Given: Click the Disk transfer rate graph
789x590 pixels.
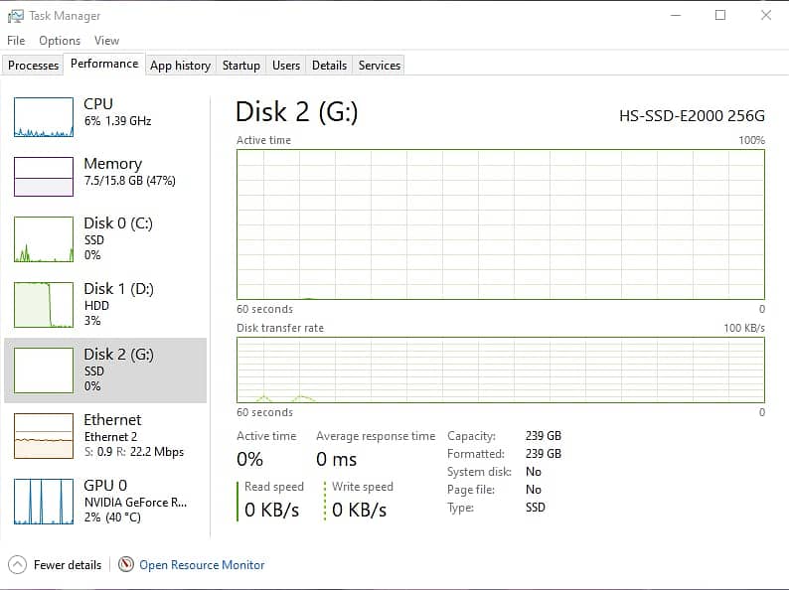Looking at the screenshot, I should pyautogui.click(x=501, y=369).
